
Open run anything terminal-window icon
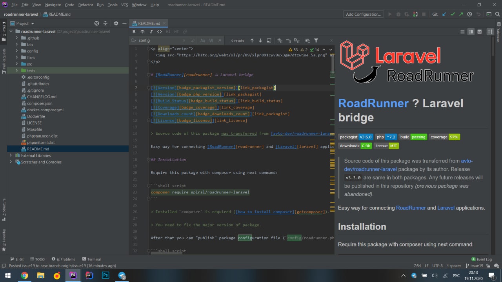click(488, 14)
